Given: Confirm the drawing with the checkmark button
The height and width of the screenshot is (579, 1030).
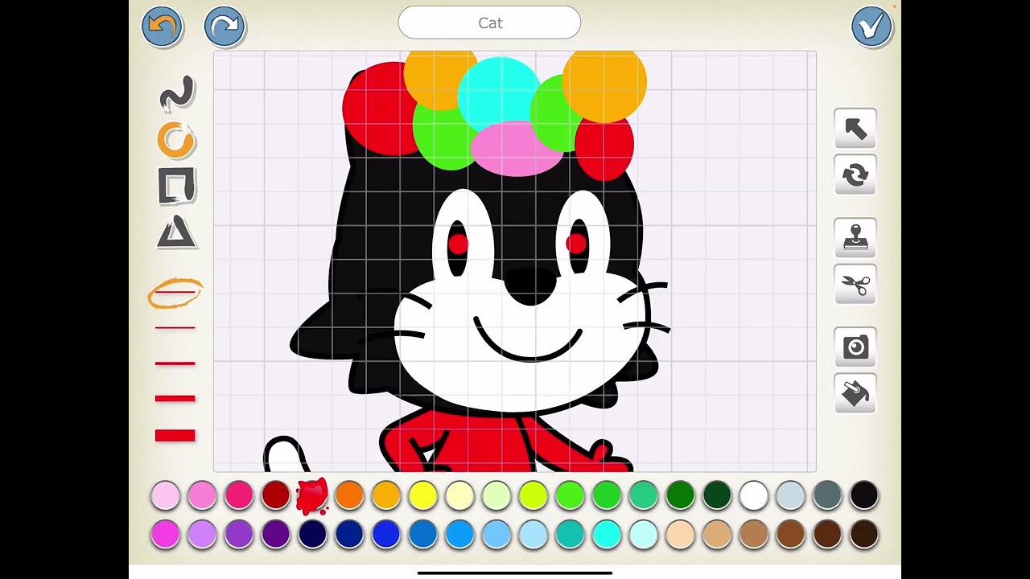Looking at the screenshot, I should 871,27.
